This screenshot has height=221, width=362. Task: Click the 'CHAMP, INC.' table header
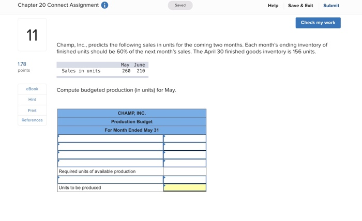[132, 113]
